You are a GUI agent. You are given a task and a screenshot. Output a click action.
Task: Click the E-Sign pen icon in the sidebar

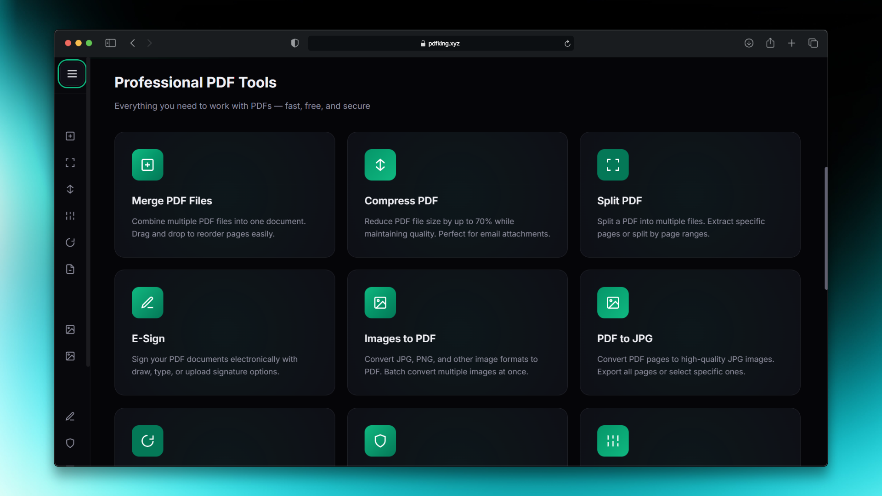point(70,416)
